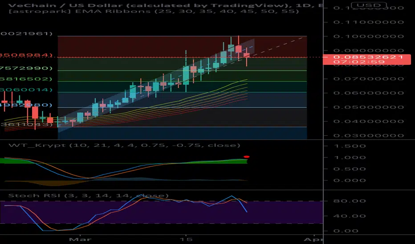Click the 0.03000000 price axis label
Screen dimensions: 415x244
(368, 136)
